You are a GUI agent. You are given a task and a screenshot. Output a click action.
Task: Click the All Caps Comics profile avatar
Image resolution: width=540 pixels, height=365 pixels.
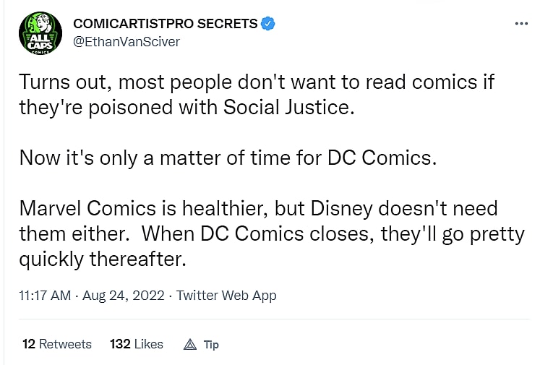tap(38, 33)
